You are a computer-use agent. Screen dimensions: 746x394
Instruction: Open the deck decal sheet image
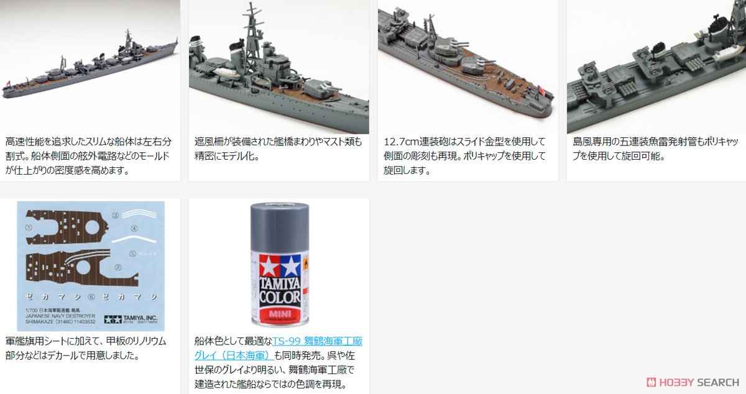91,267
